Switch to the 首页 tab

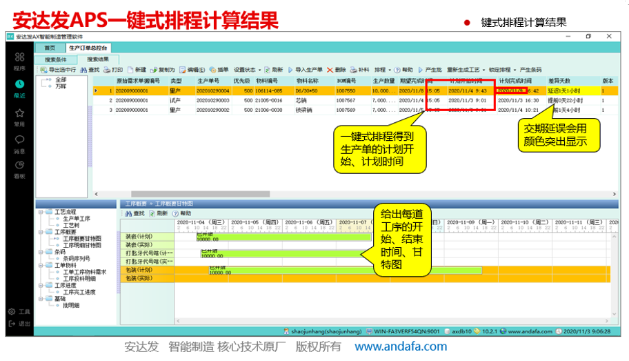pos(50,48)
